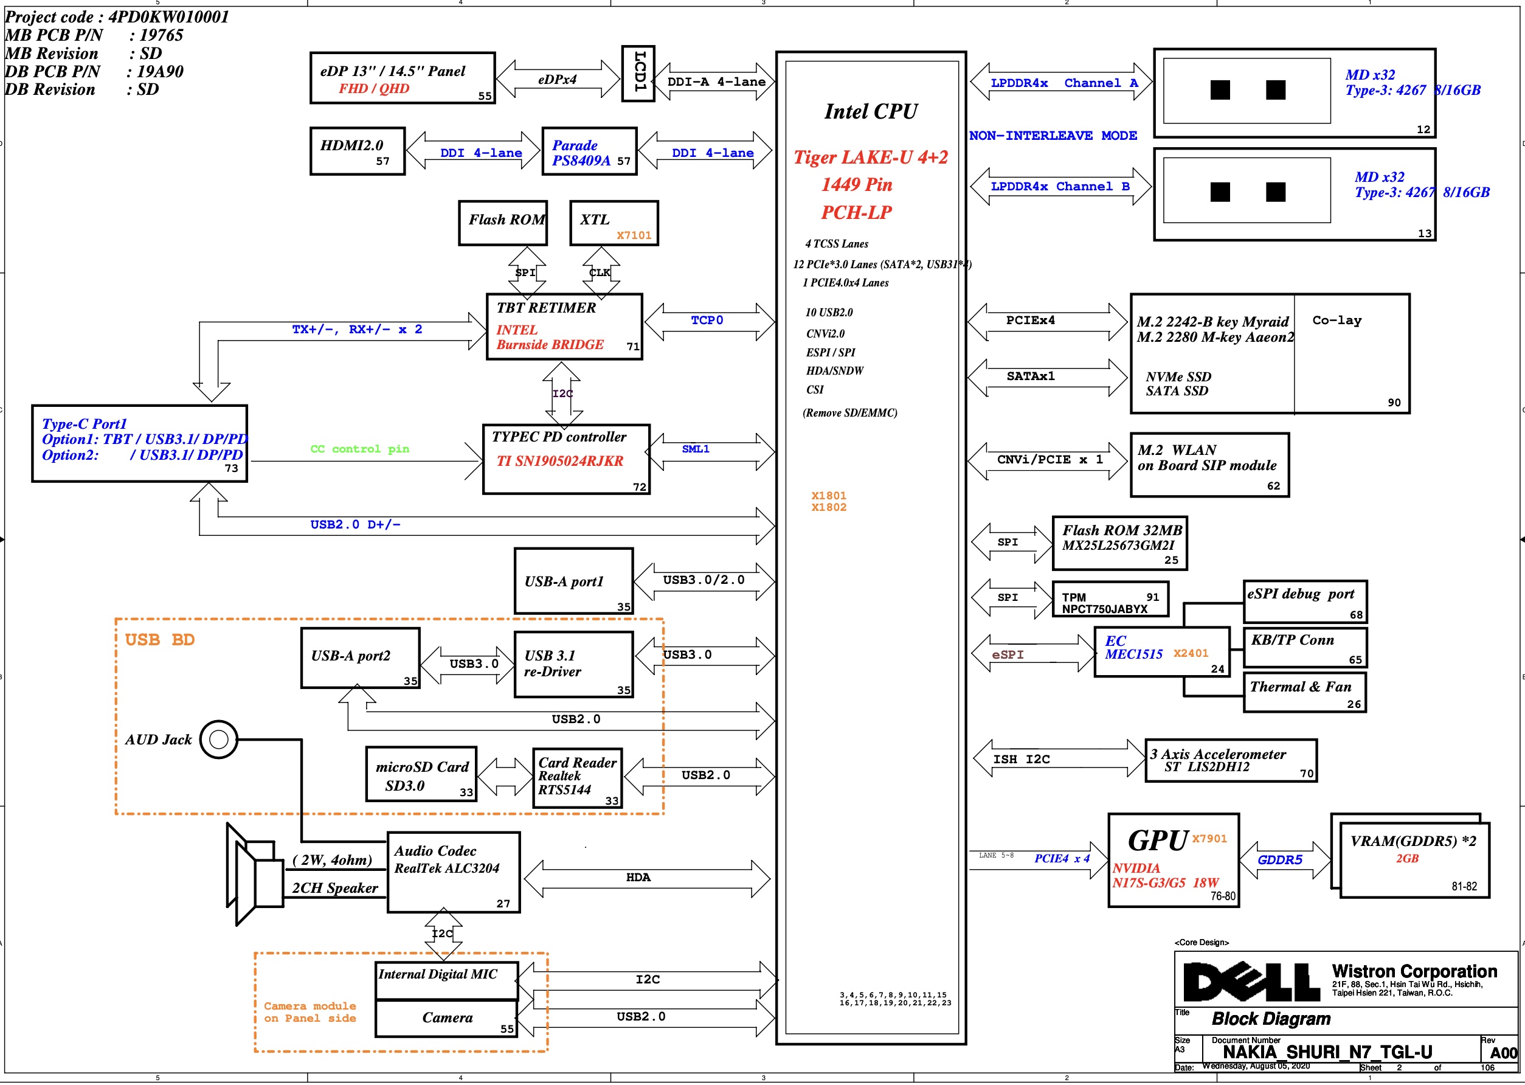Click the LPDDR4x Channel A arrow
Image resolution: width=1525 pixels, height=1085 pixels.
pos(1061,81)
